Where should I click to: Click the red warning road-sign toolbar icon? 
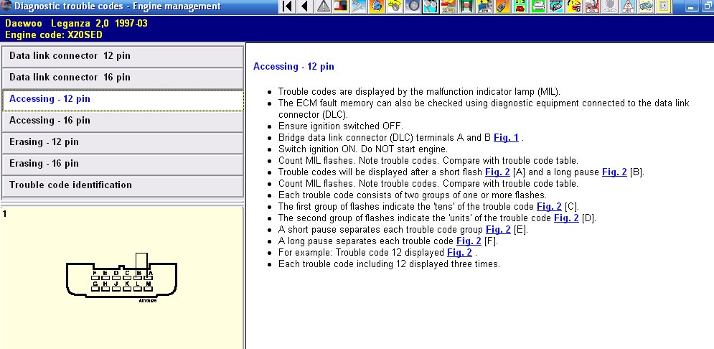[627, 7]
